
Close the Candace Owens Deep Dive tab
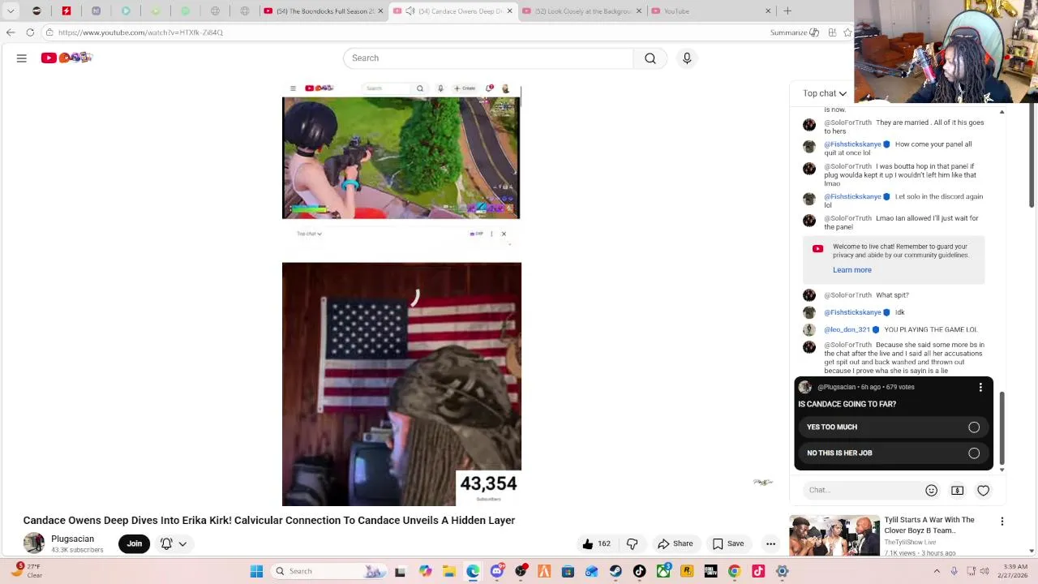(510, 11)
